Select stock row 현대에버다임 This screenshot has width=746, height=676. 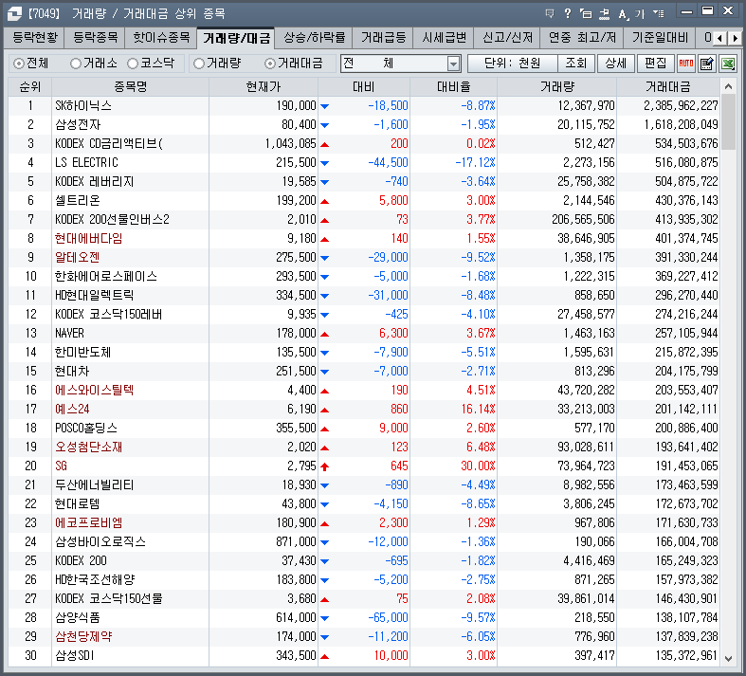(363, 238)
